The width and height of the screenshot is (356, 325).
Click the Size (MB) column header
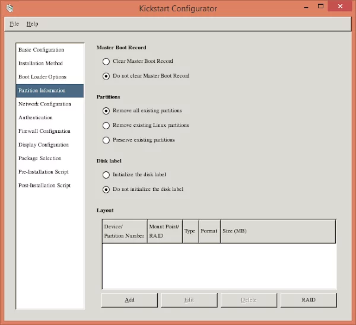pos(278,231)
